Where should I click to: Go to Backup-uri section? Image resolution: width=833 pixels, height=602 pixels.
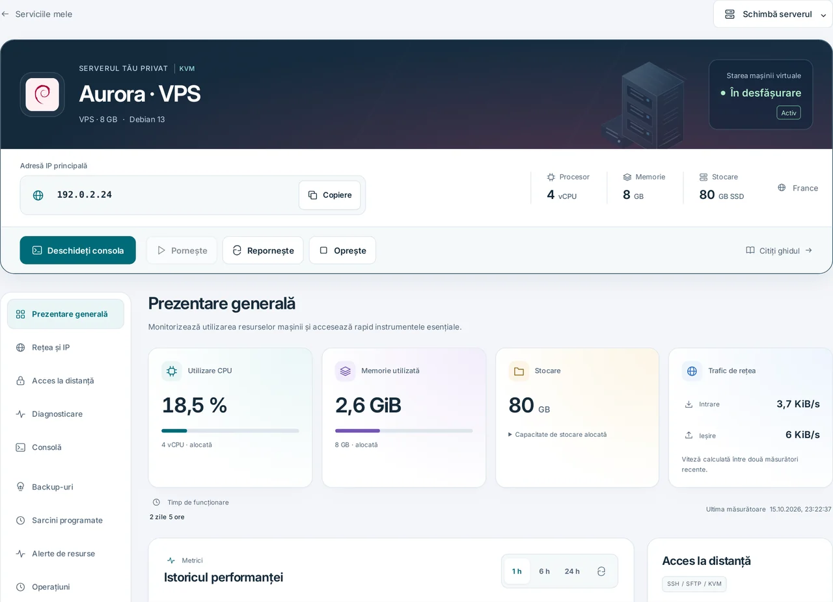pos(66,487)
